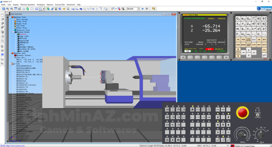Screen dimensions: 272x147
Task: Open the small dropdown arrow after the flag icon
Action: click(x=116, y=9)
